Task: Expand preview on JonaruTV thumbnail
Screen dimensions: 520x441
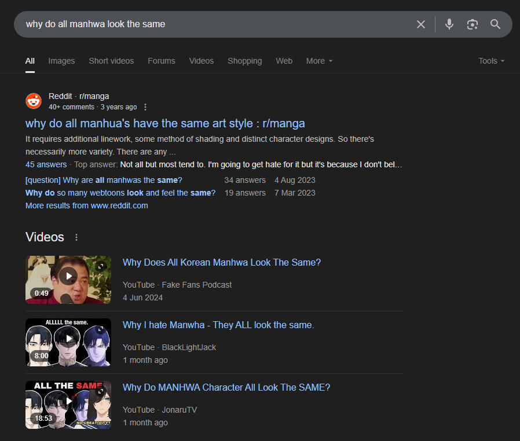Action: (100, 391)
